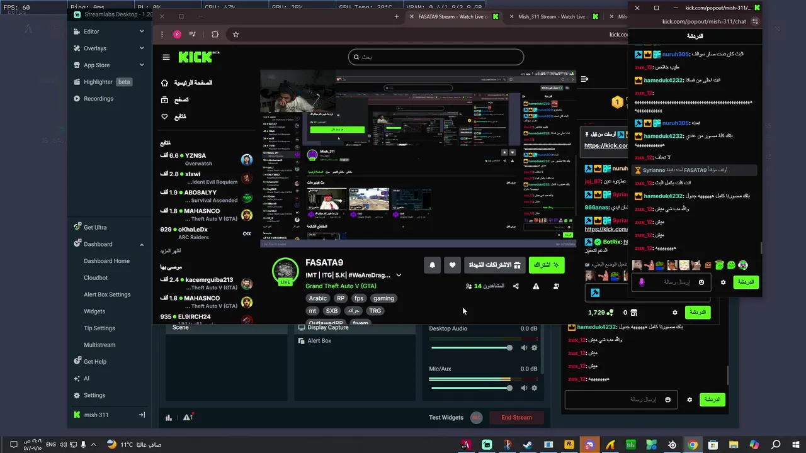Screen dimensions: 806x453
Task: Open Tip Settings
Action: tap(99, 328)
